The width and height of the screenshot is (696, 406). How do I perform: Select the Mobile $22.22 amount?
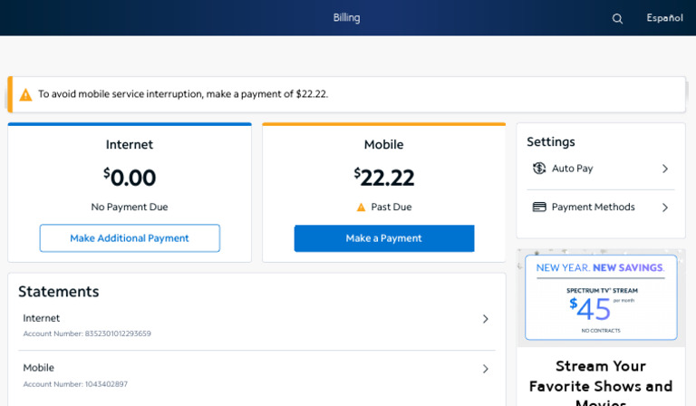pyautogui.click(x=384, y=178)
